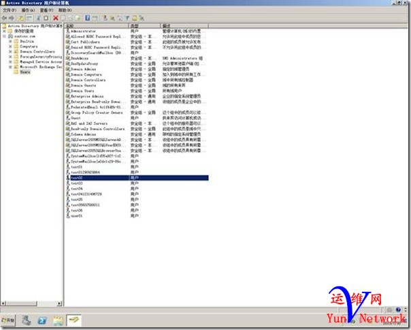Select the Domain Computers group row

(x=137, y=74)
